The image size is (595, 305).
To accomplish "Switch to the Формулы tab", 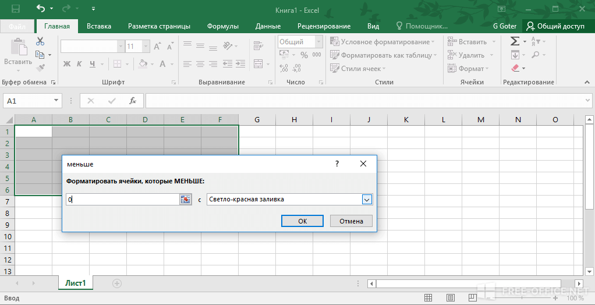I will [x=223, y=26].
